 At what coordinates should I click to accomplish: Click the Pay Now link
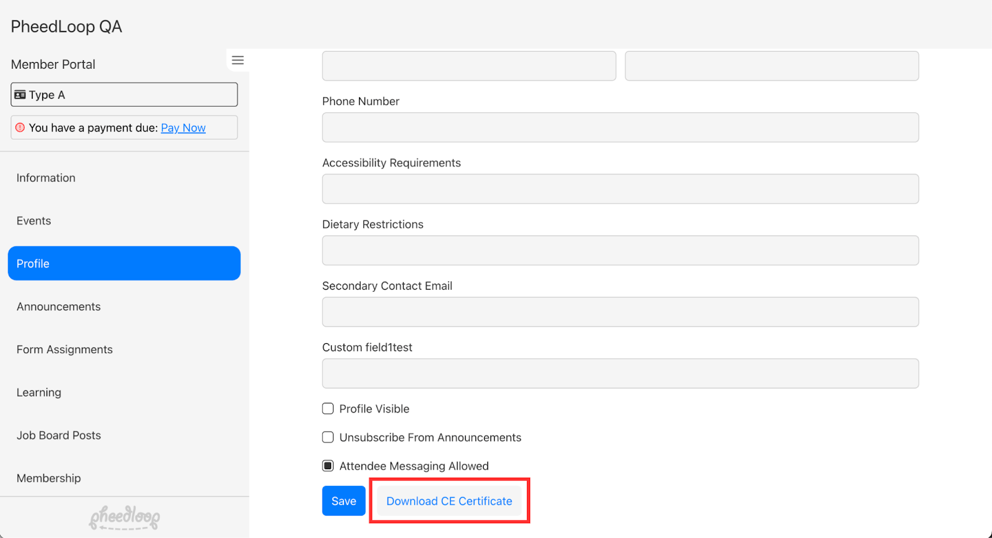pos(183,128)
